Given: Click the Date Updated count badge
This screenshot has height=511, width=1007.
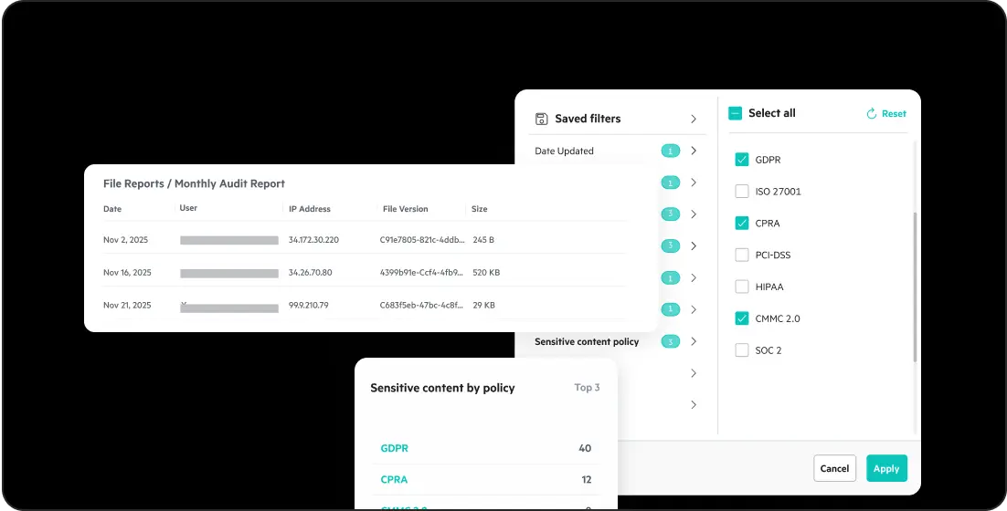Looking at the screenshot, I should click(x=671, y=151).
